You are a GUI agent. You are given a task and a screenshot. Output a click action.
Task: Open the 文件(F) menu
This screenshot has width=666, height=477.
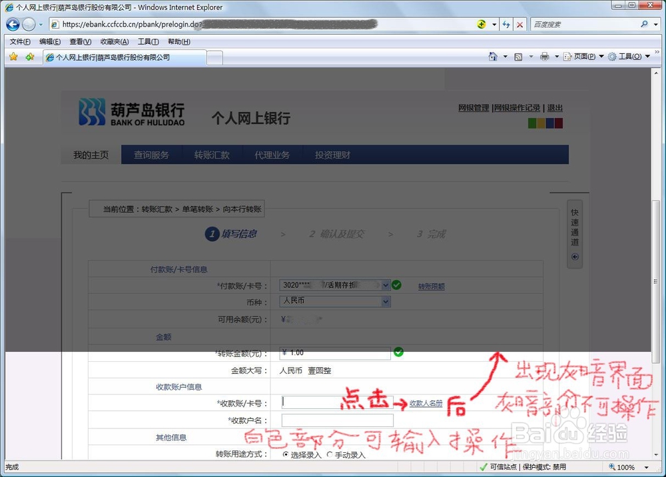click(x=20, y=41)
